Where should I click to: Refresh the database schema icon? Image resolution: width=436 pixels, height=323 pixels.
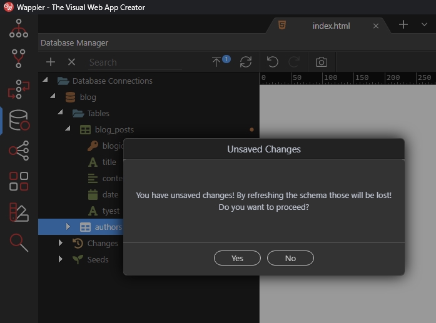click(x=246, y=62)
